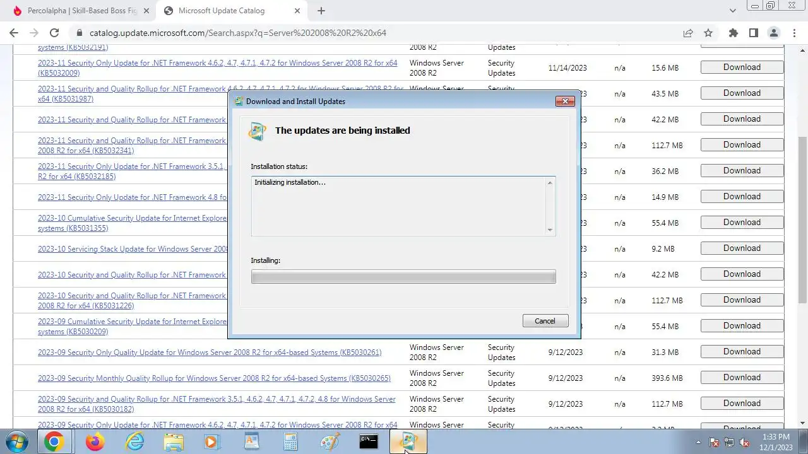
Task: Show hidden system tray icons arrow
Action: coord(698,442)
